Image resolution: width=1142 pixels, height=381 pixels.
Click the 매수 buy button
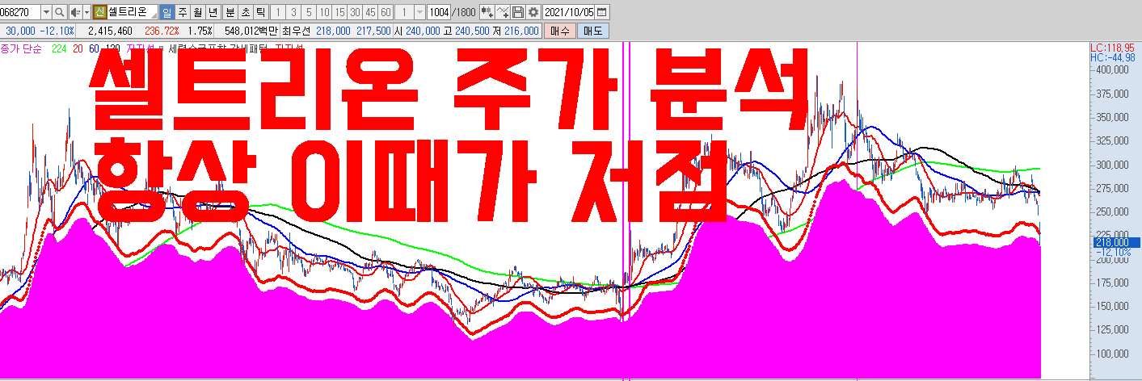click(561, 31)
